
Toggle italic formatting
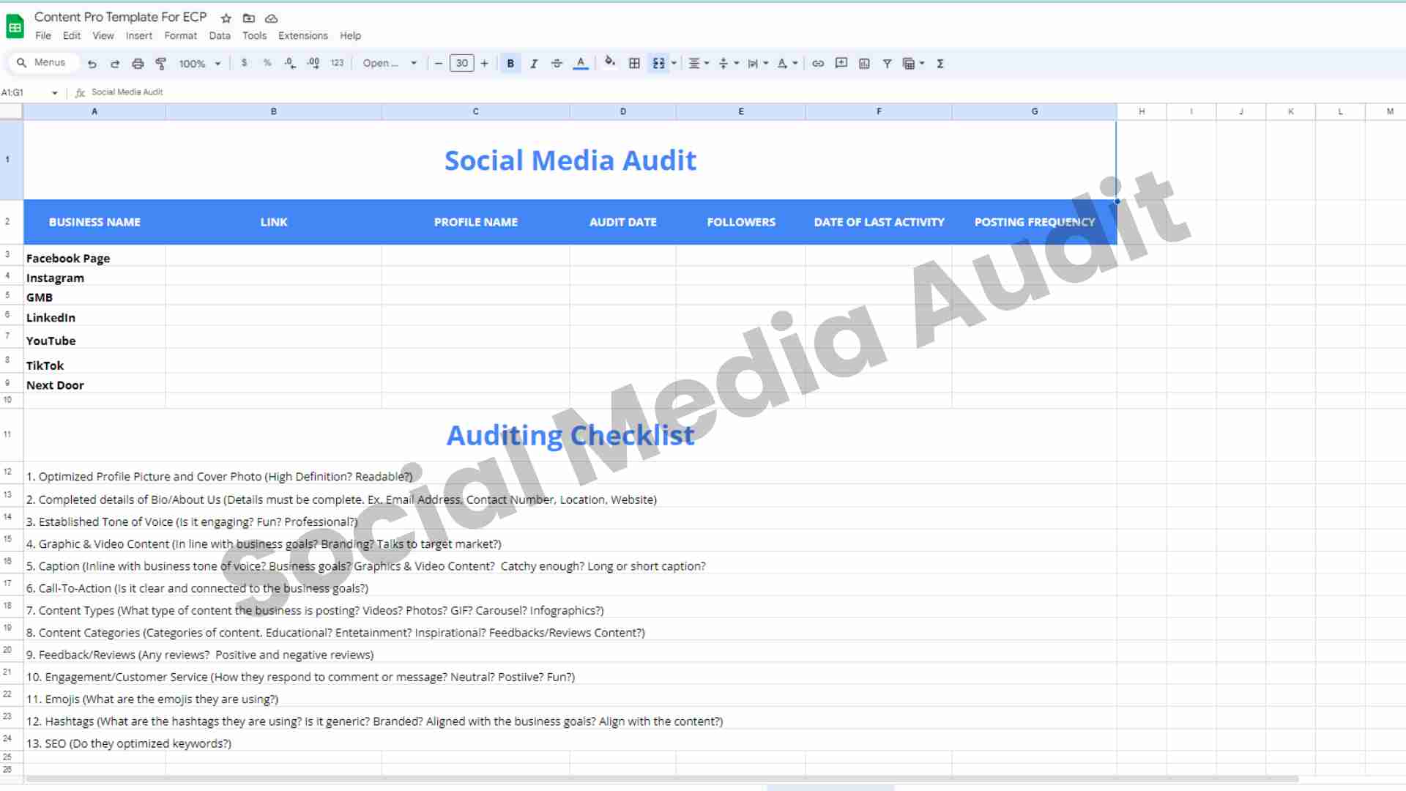coord(534,64)
